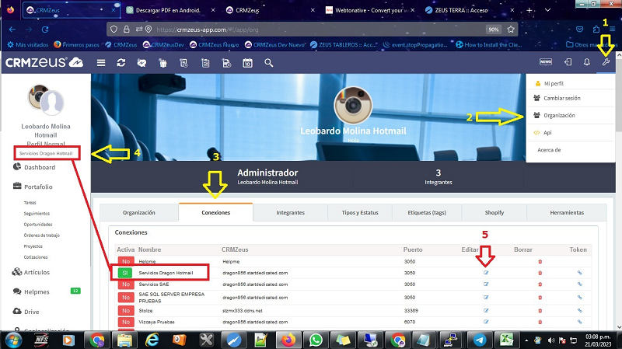Open the News icon in the top toolbar

click(546, 62)
